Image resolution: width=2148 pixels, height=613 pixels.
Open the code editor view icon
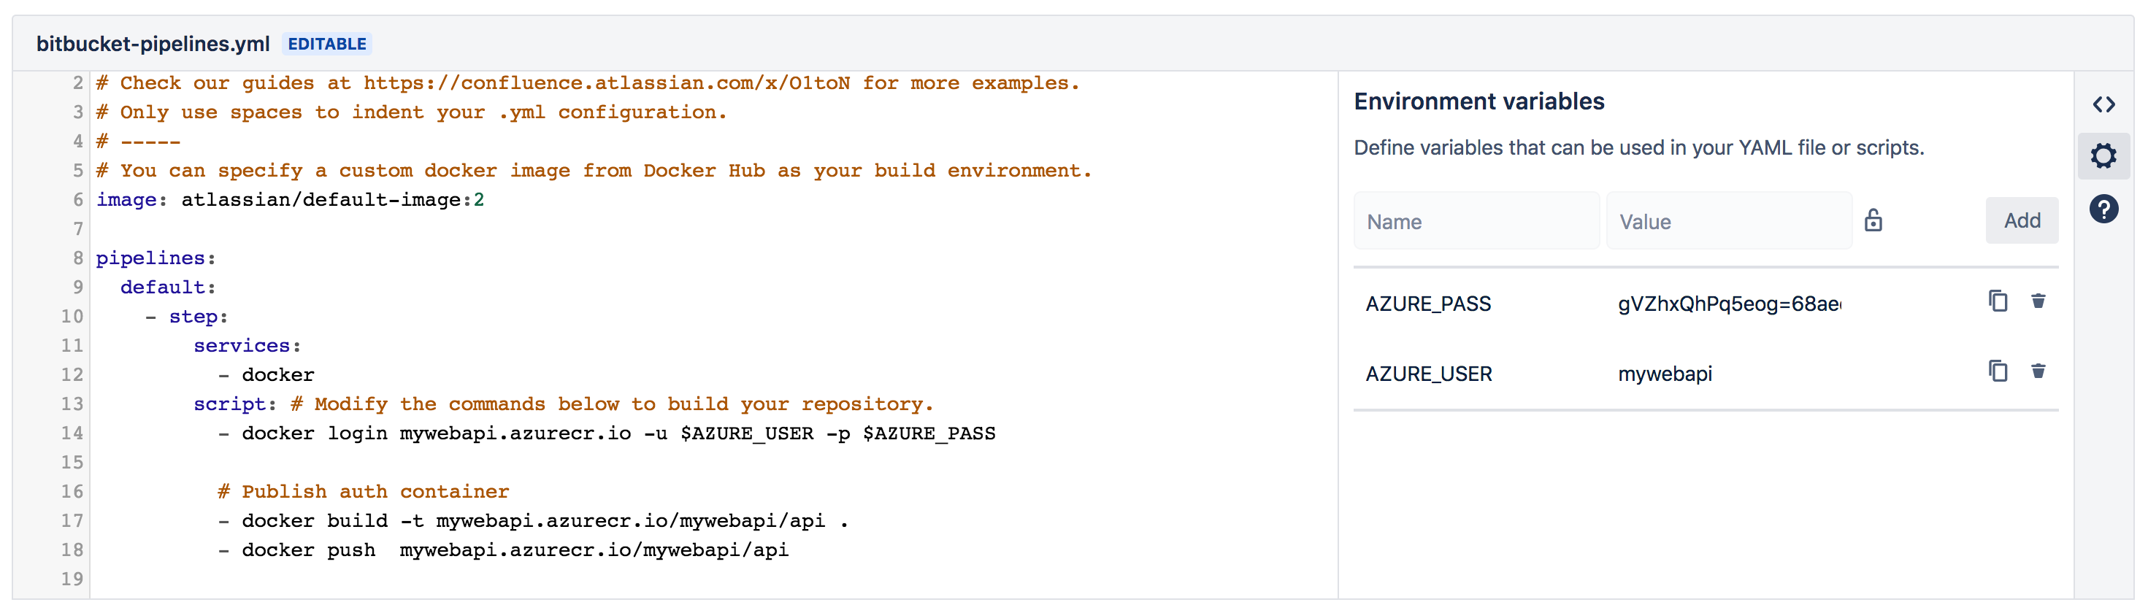[2103, 104]
